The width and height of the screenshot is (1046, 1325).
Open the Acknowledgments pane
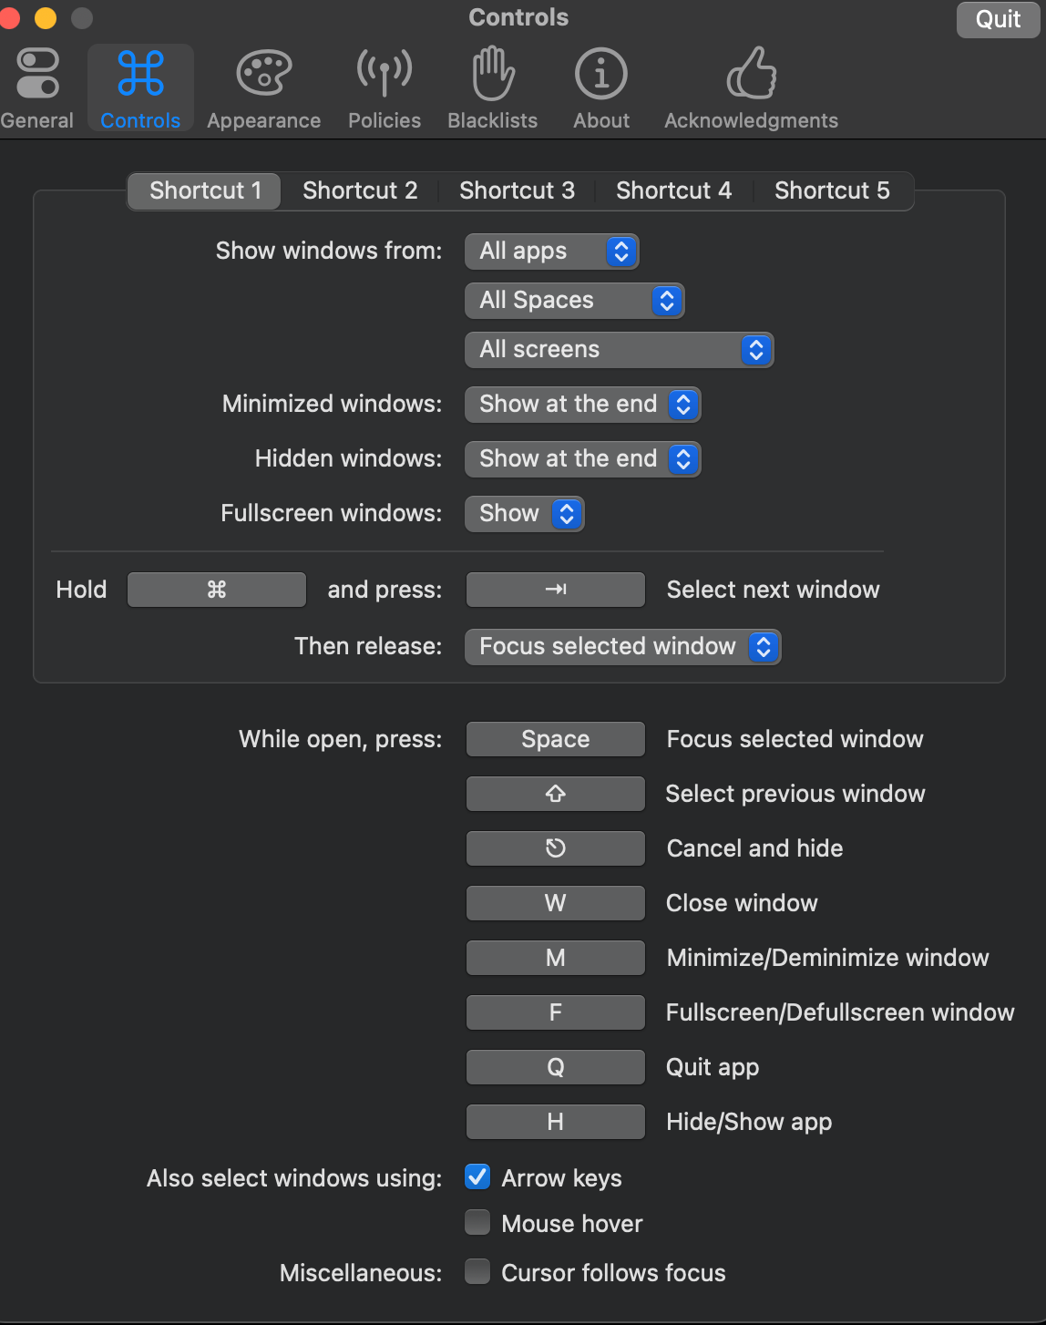750,87
